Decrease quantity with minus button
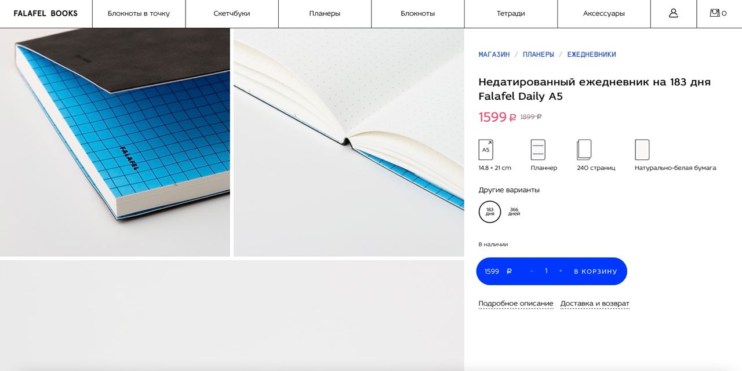The height and width of the screenshot is (371, 742). coord(532,271)
